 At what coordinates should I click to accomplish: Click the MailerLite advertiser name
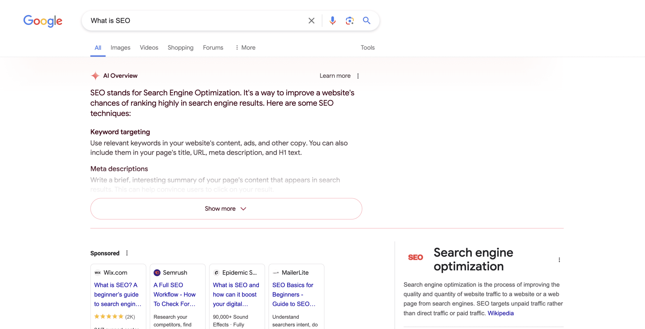[295, 273]
